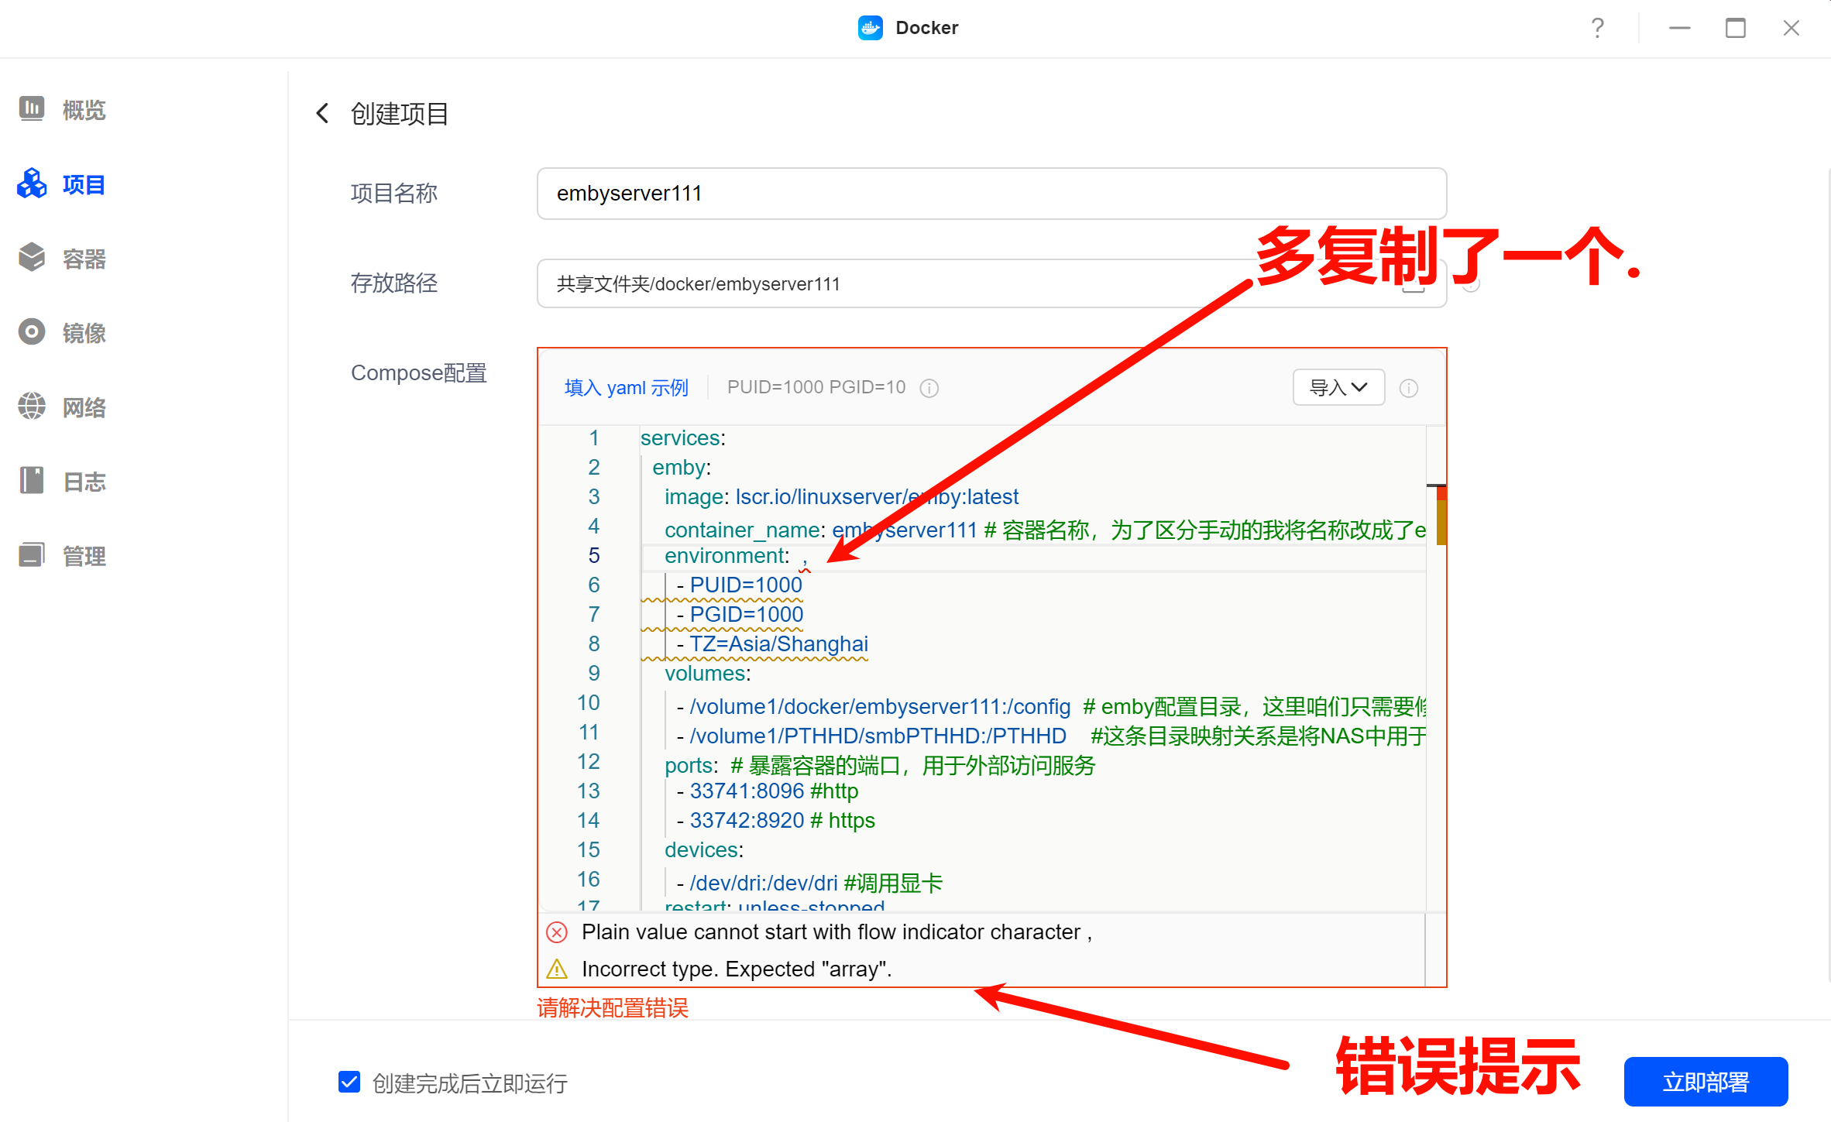The width and height of the screenshot is (1831, 1122).
Task: Click 'emby:' on line 2
Action: [x=682, y=468]
